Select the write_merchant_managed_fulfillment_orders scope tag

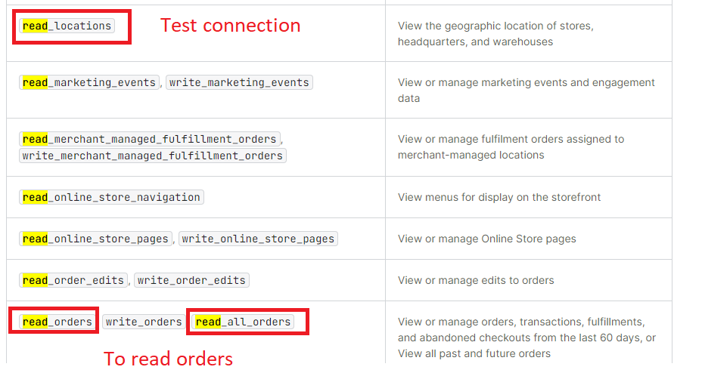(153, 156)
